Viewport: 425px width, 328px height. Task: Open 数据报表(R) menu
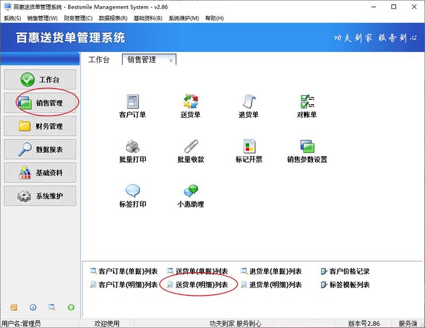pos(113,18)
